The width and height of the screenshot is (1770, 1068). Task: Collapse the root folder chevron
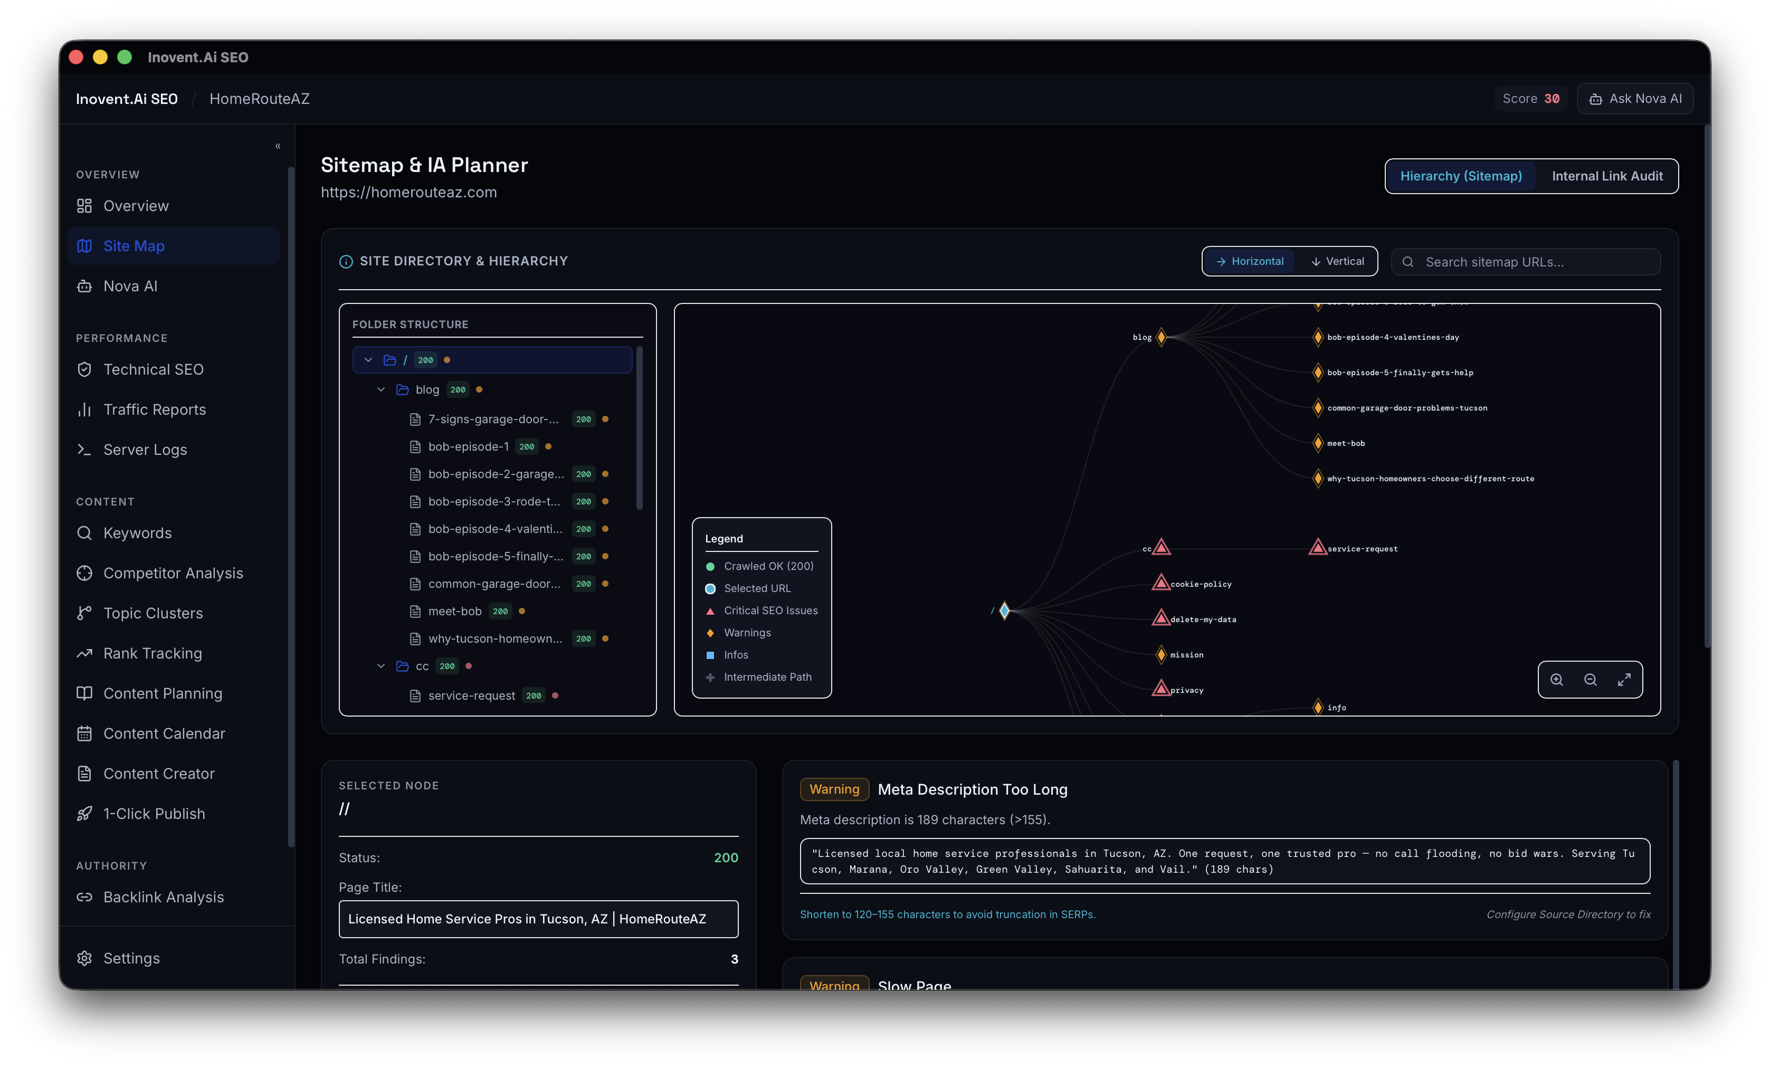pos(368,360)
